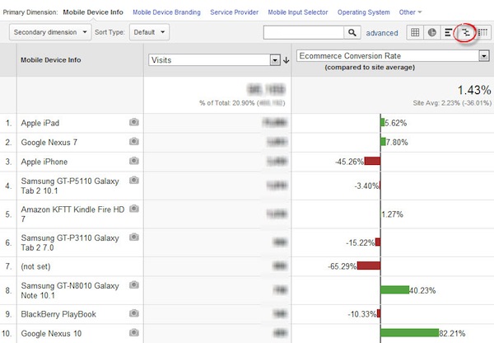Viewport: 494px width, 343px height.
Task: Click the 5.62% value for iPad
Action: [396, 123]
